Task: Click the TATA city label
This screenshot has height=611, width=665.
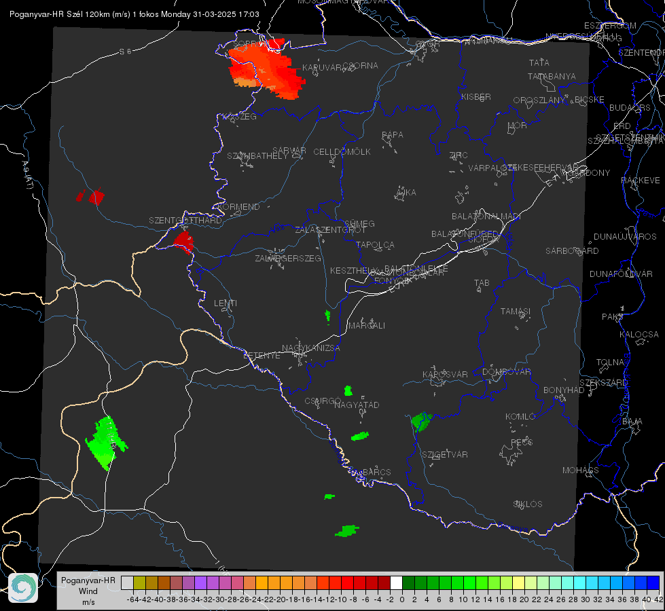Action: coord(539,62)
